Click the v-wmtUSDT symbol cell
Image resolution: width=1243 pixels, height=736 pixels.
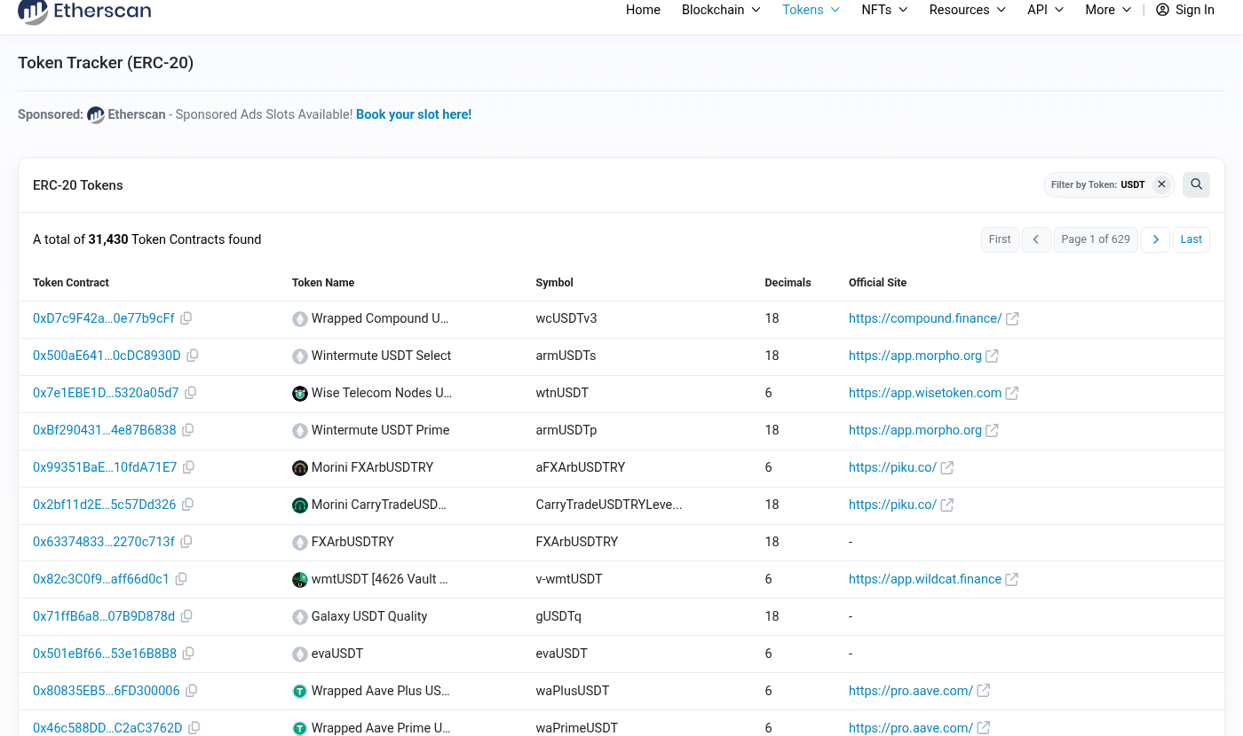tap(569, 579)
